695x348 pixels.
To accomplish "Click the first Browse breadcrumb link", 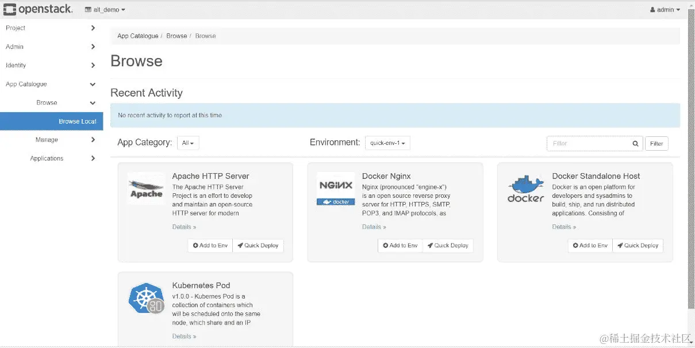I will (x=176, y=36).
